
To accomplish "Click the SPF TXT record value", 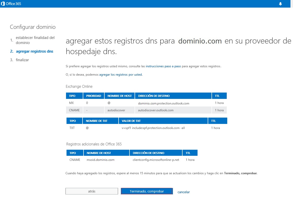I will pos(153,128).
